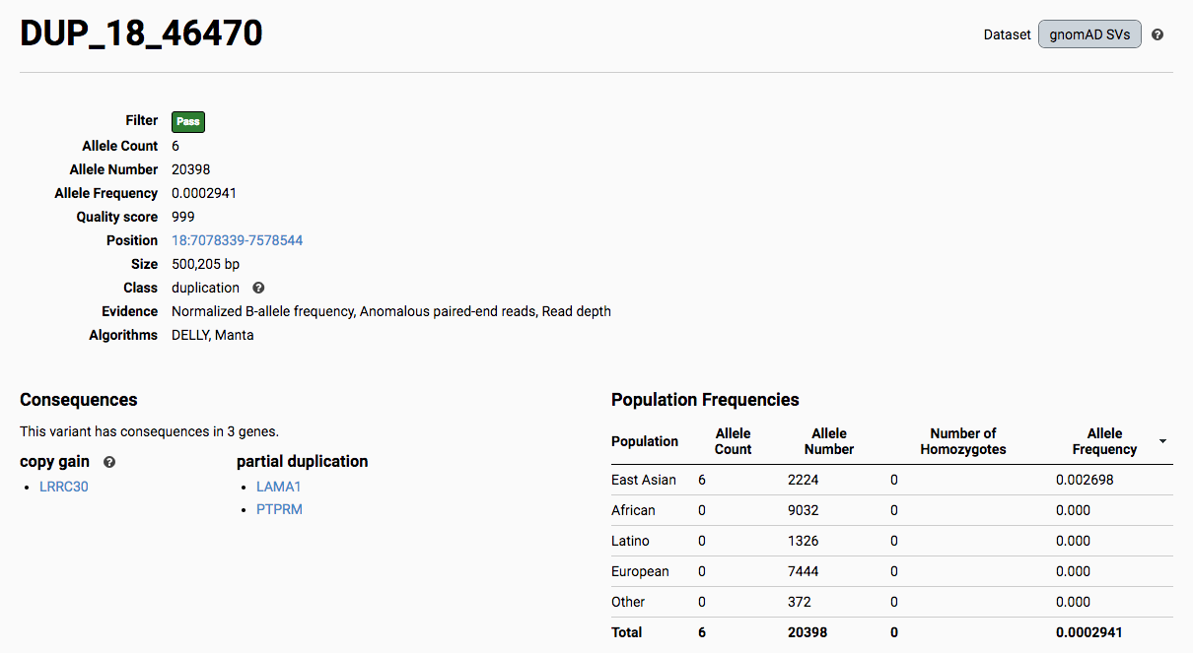Click the help icon next to Class duplication
The height and width of the screenshot is (653, 1193).
pos(258,289)
